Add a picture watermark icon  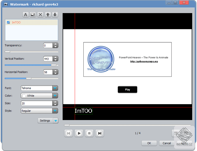[33, 15]
